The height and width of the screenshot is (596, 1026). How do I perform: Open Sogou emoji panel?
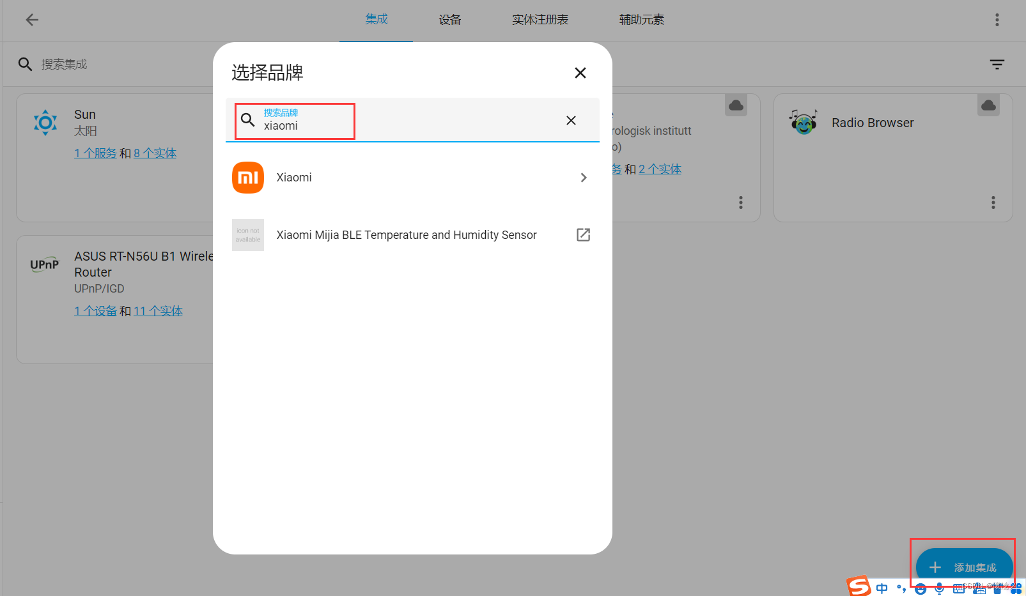(x=920, y=589)
